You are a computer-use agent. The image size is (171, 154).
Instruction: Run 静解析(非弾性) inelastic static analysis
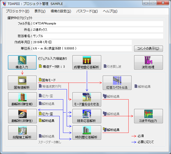22,116
